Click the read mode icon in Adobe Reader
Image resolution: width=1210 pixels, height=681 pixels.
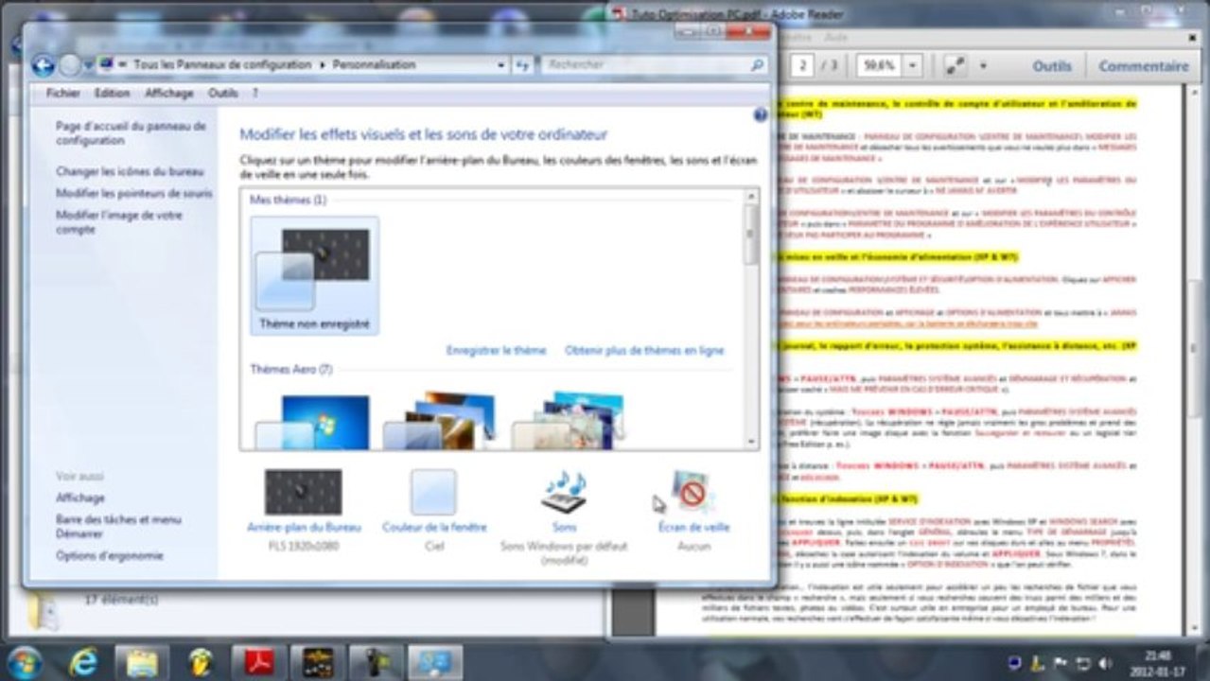click(956, 66)
